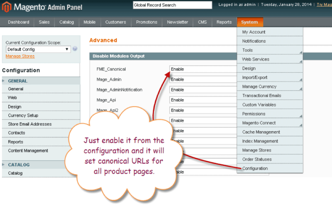The width and height of the screenshot is (332, 220).
Task: Open Web configuration tab
Action: [41, 98]
